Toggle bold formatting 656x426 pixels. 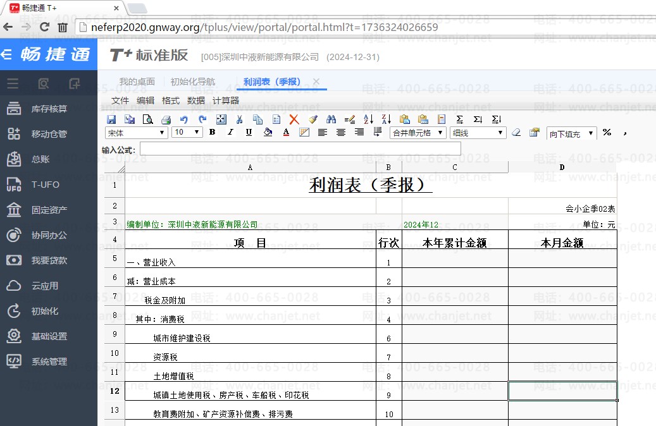[212, 133]
